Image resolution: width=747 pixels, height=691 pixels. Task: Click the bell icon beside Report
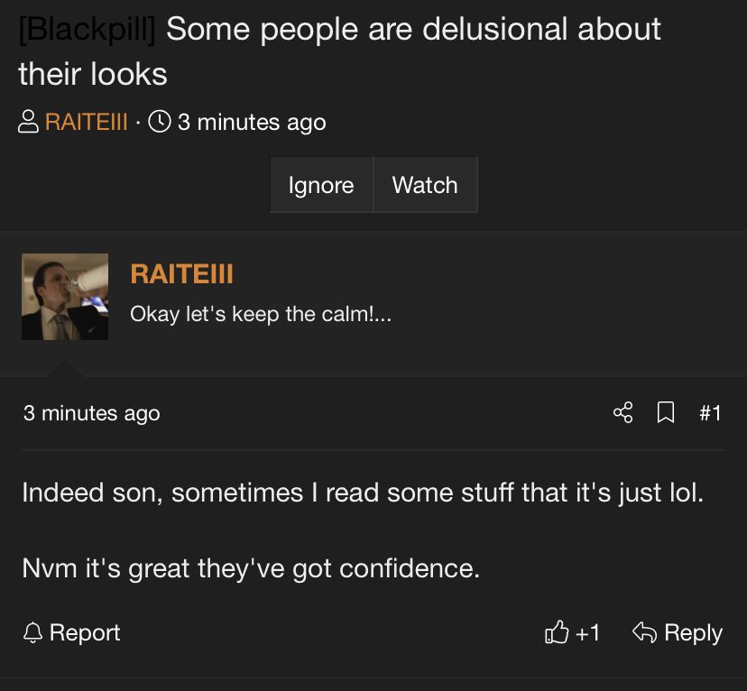click(x=32, y=632)
